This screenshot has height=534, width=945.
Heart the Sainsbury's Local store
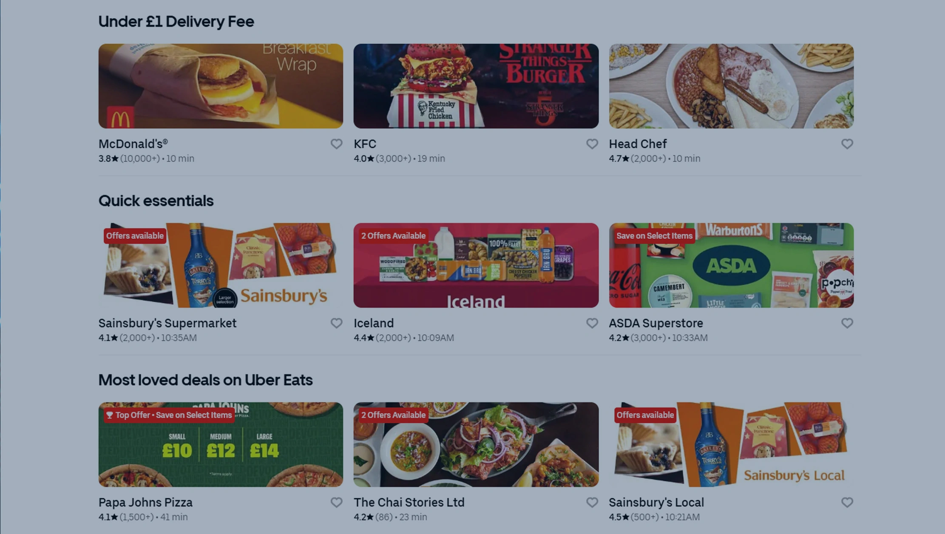847,503
